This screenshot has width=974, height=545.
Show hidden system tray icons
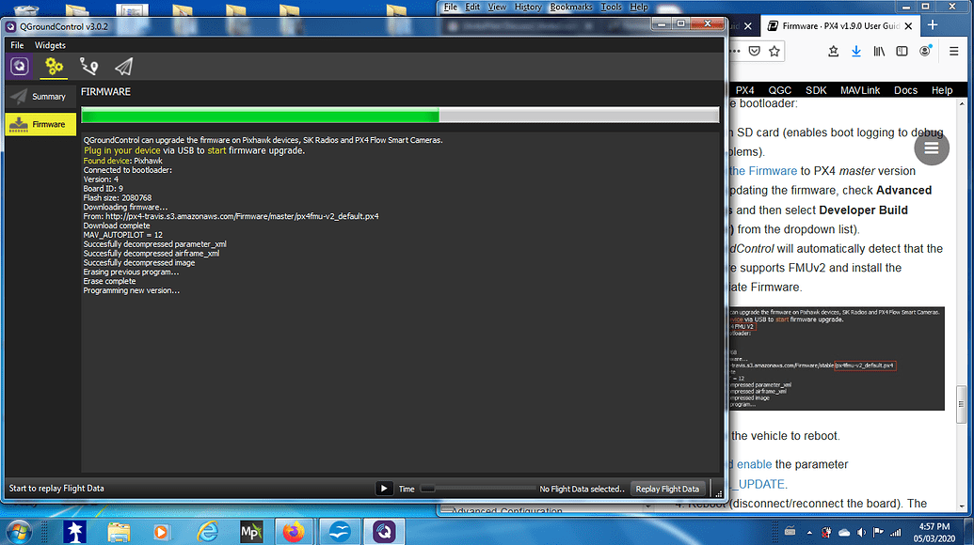[809, 533]
